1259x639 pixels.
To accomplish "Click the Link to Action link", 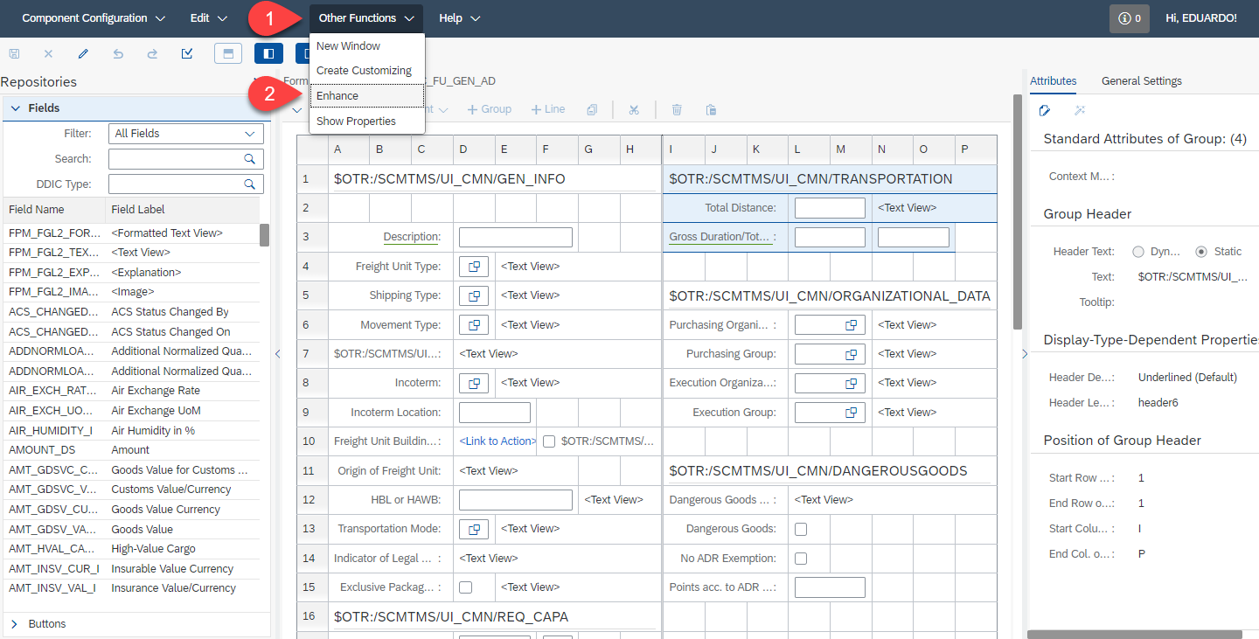I will click(x=497, y=441).
